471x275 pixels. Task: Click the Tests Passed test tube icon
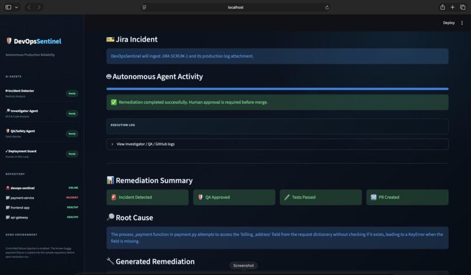coord(287,197)
